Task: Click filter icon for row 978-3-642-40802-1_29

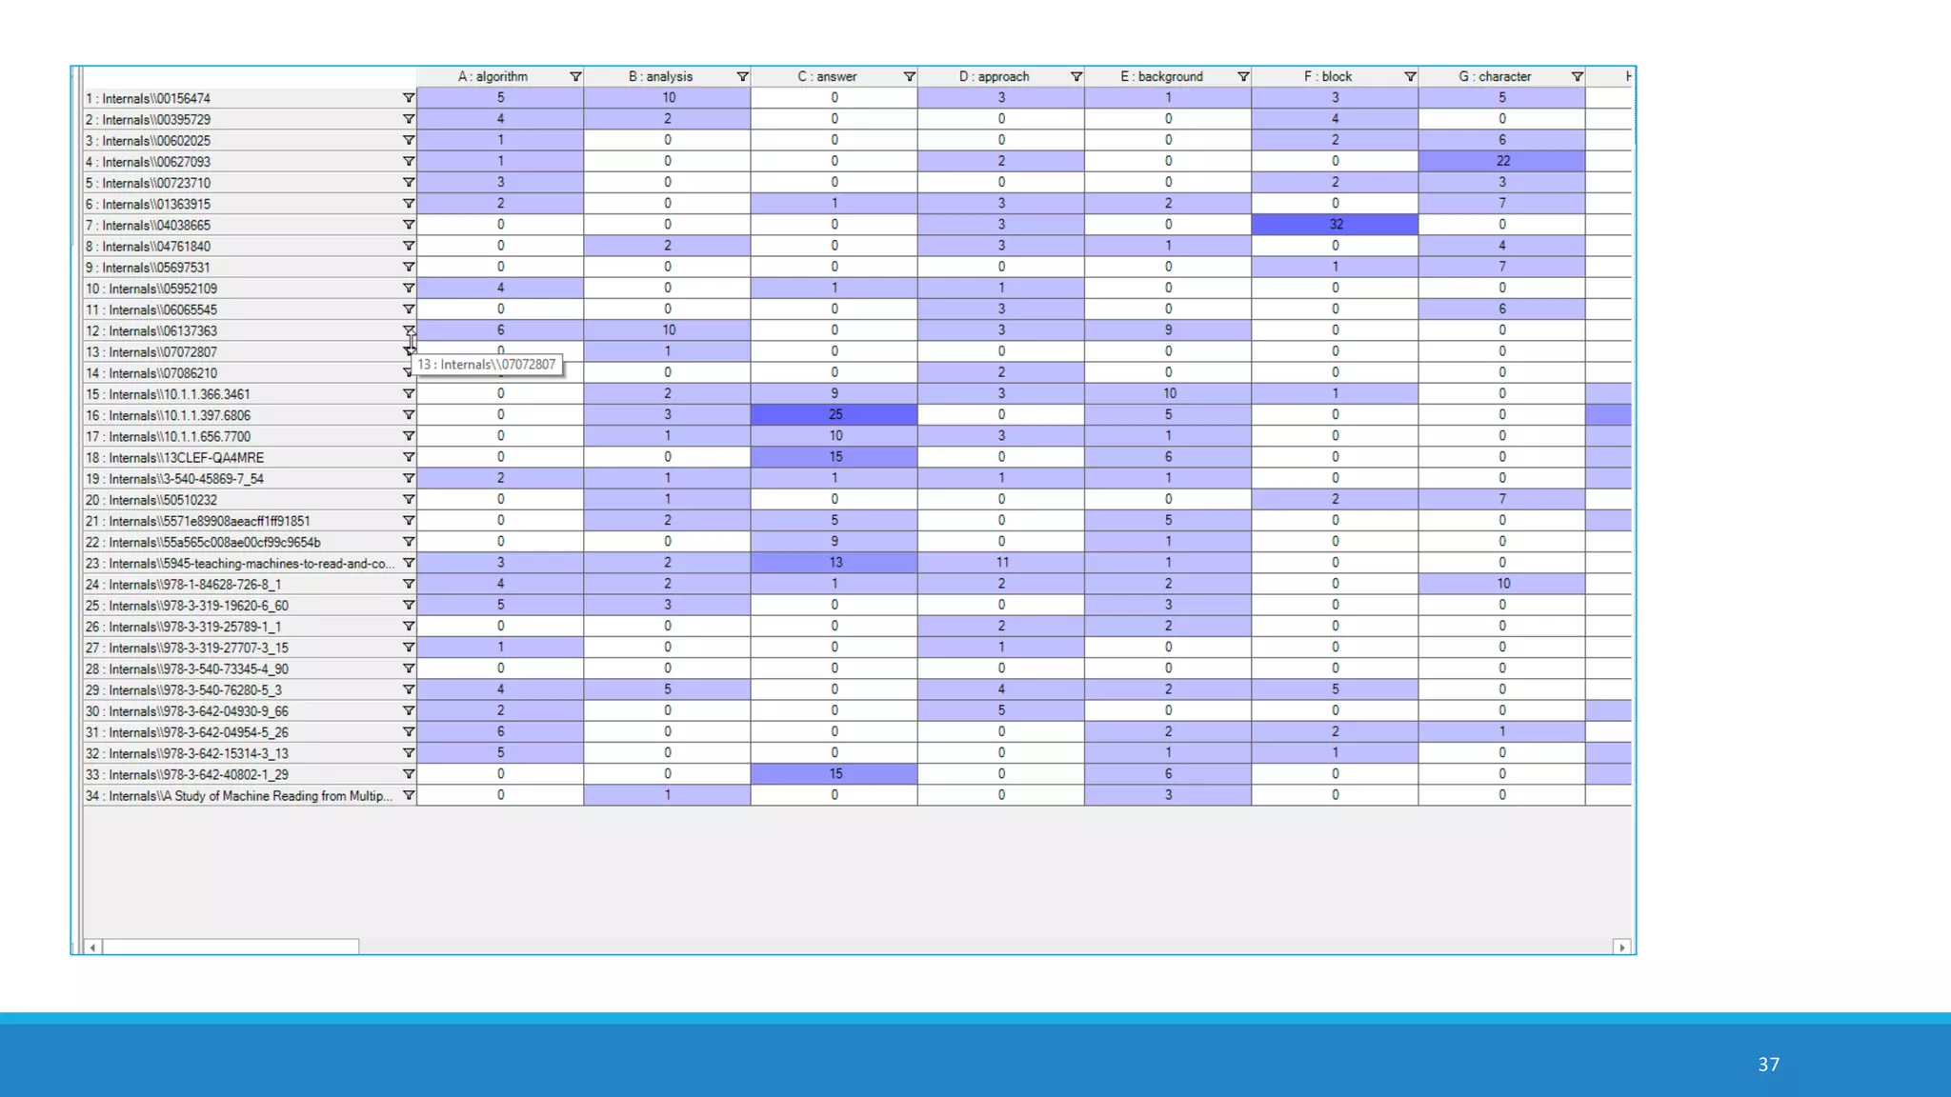Action: coord(409,774)
